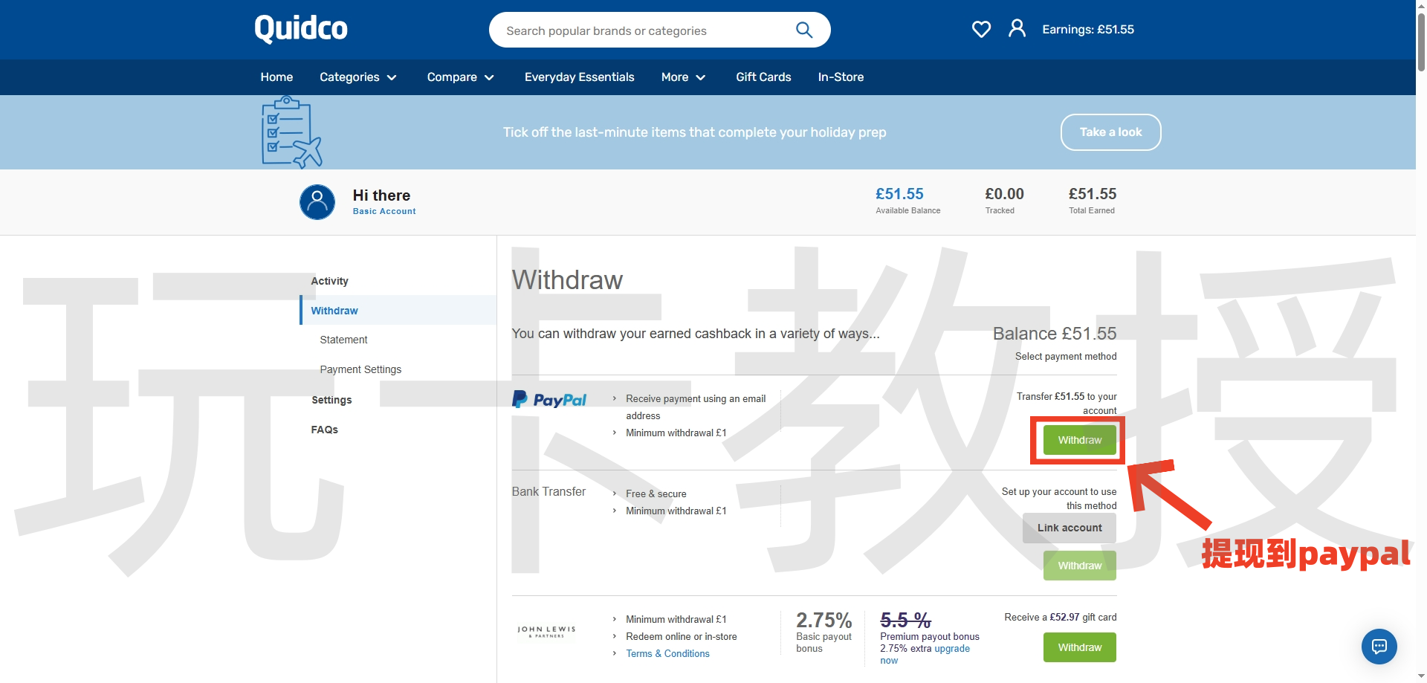Click the John Lewis logo
1427x683 pixels.
coord(546,632)
